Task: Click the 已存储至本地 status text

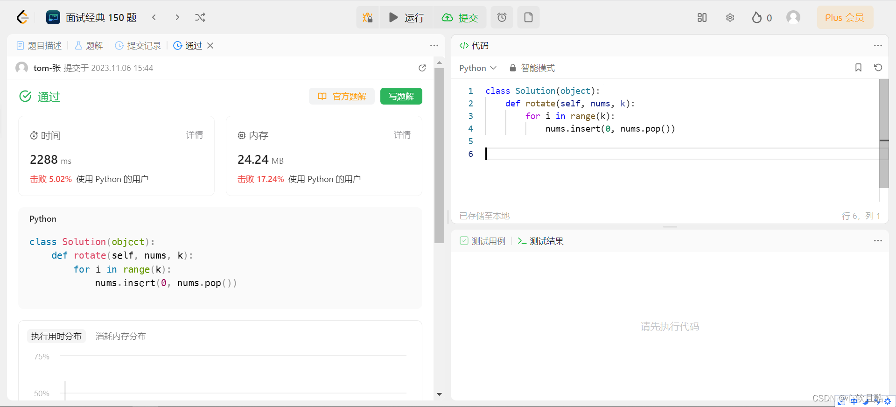Action: (x=484, y=216)
